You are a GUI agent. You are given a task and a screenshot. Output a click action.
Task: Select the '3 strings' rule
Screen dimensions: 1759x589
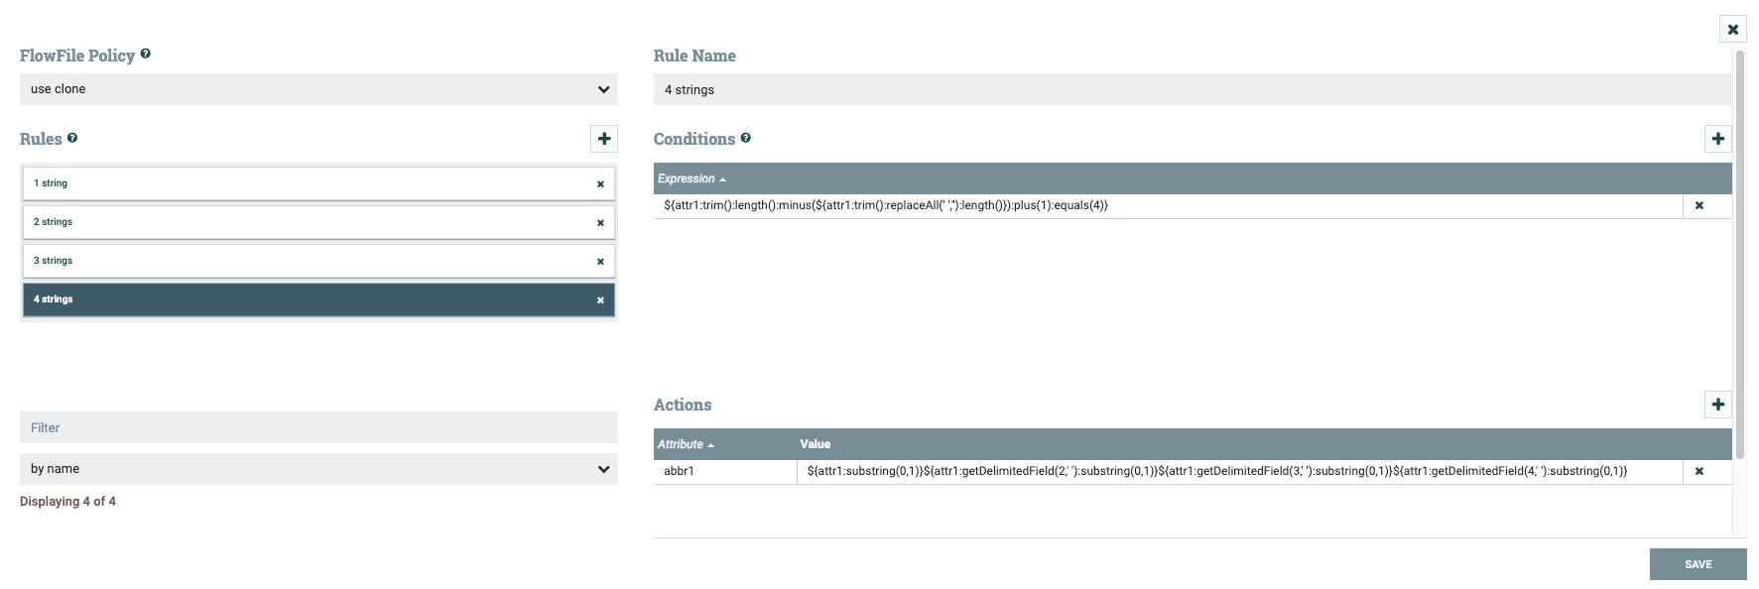tap(318, 261)
